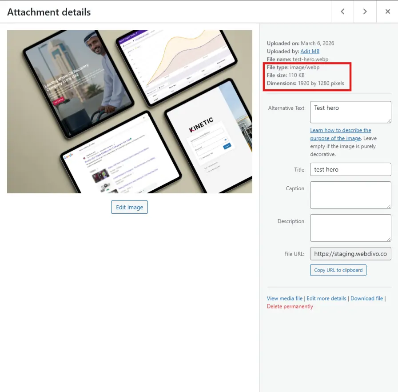Screen dimensions: 398x392
Task: Dismiss the Attachment details dialog
Action: pos(387,12)
